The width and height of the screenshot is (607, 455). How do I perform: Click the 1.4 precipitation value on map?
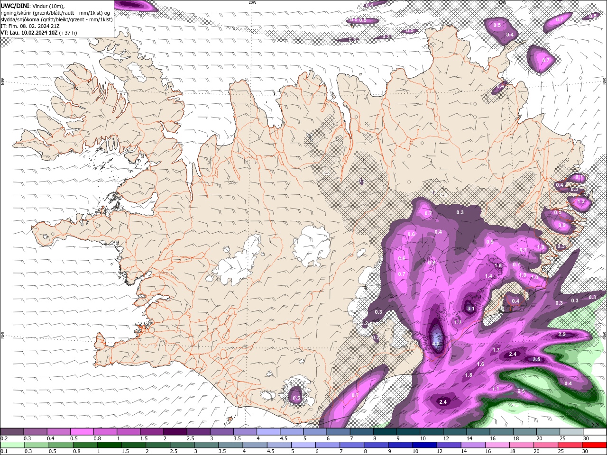[x=488, y=276]
